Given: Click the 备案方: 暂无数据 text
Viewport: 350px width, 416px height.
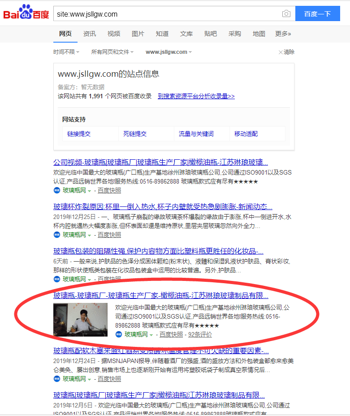Looking at the screenshot, I should [x=81, y=87].
